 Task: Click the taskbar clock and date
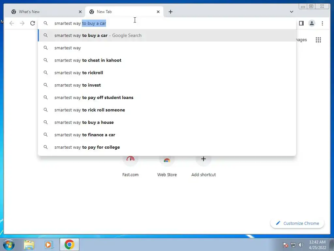tap(317, 245)
